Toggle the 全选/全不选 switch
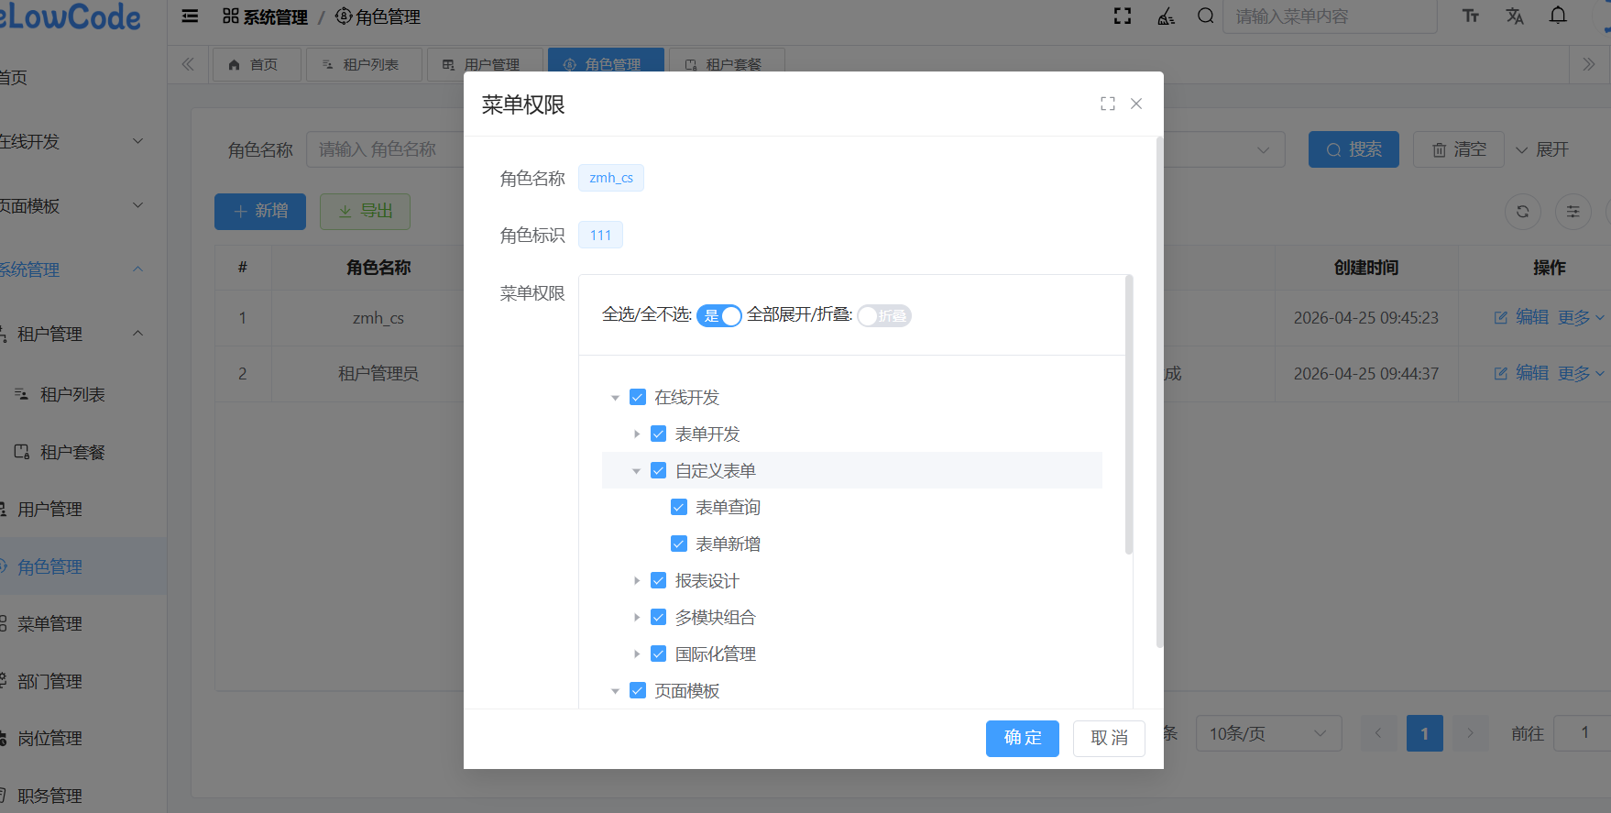This screenshot has height=813, width=1611. pos(718,316)
